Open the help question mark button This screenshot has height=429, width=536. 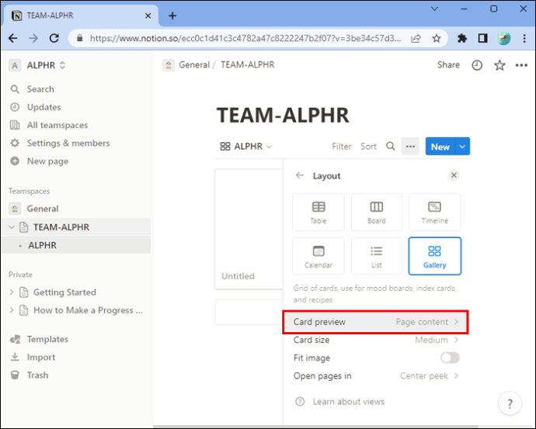tap(510, 403)
